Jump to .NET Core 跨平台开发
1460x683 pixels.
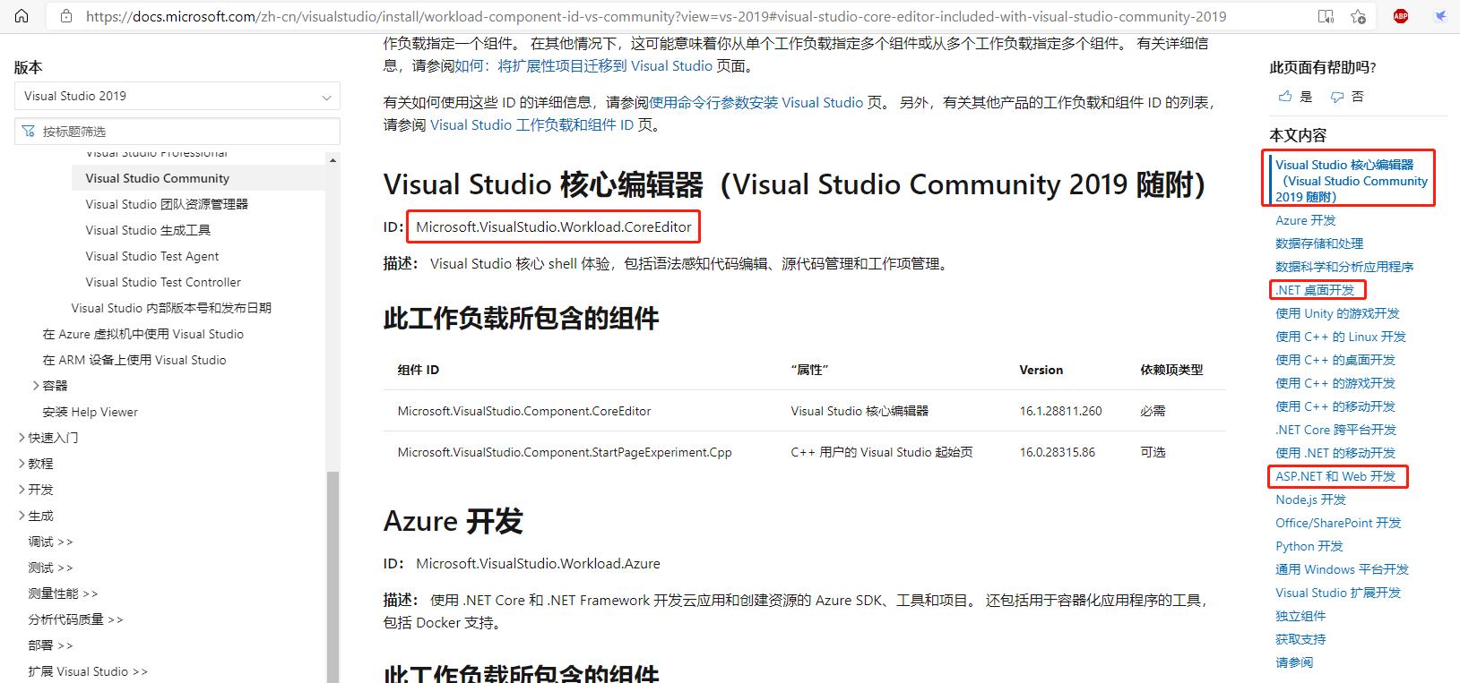[x=1336, y=430]
